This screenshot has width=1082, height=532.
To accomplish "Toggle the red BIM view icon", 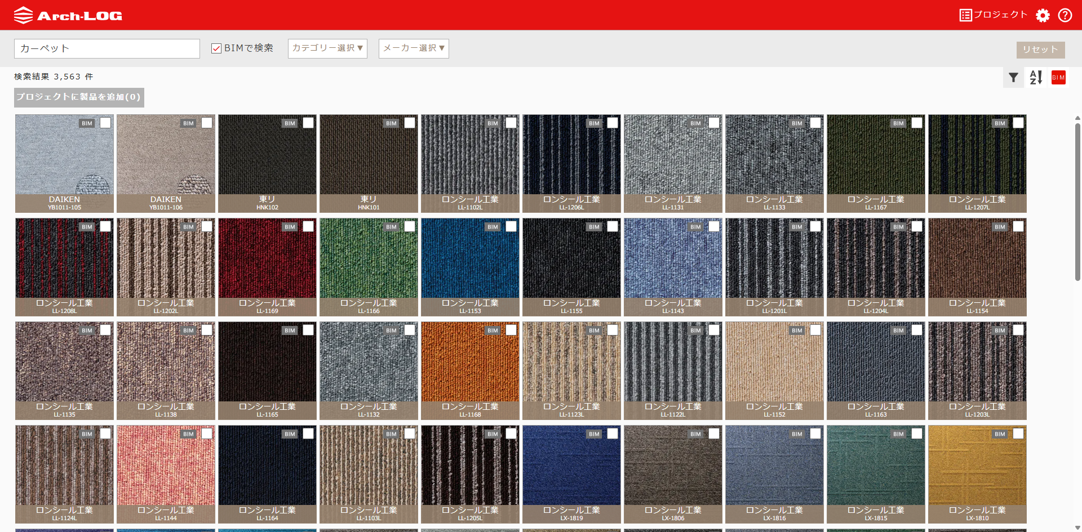I will pyautogui.click(x=1058, y=78).
